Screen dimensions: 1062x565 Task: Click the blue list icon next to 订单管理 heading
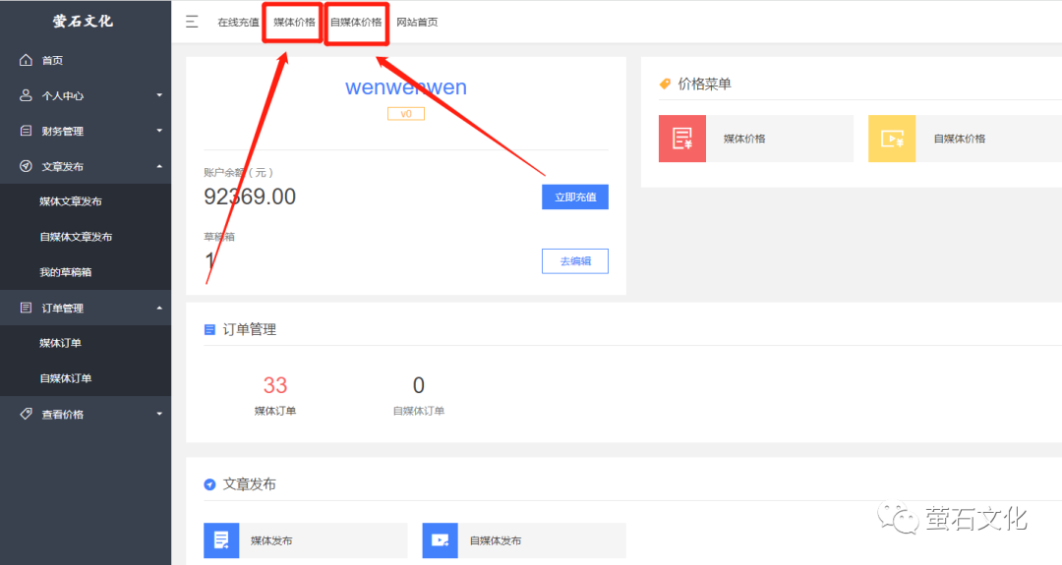(209, 329)
